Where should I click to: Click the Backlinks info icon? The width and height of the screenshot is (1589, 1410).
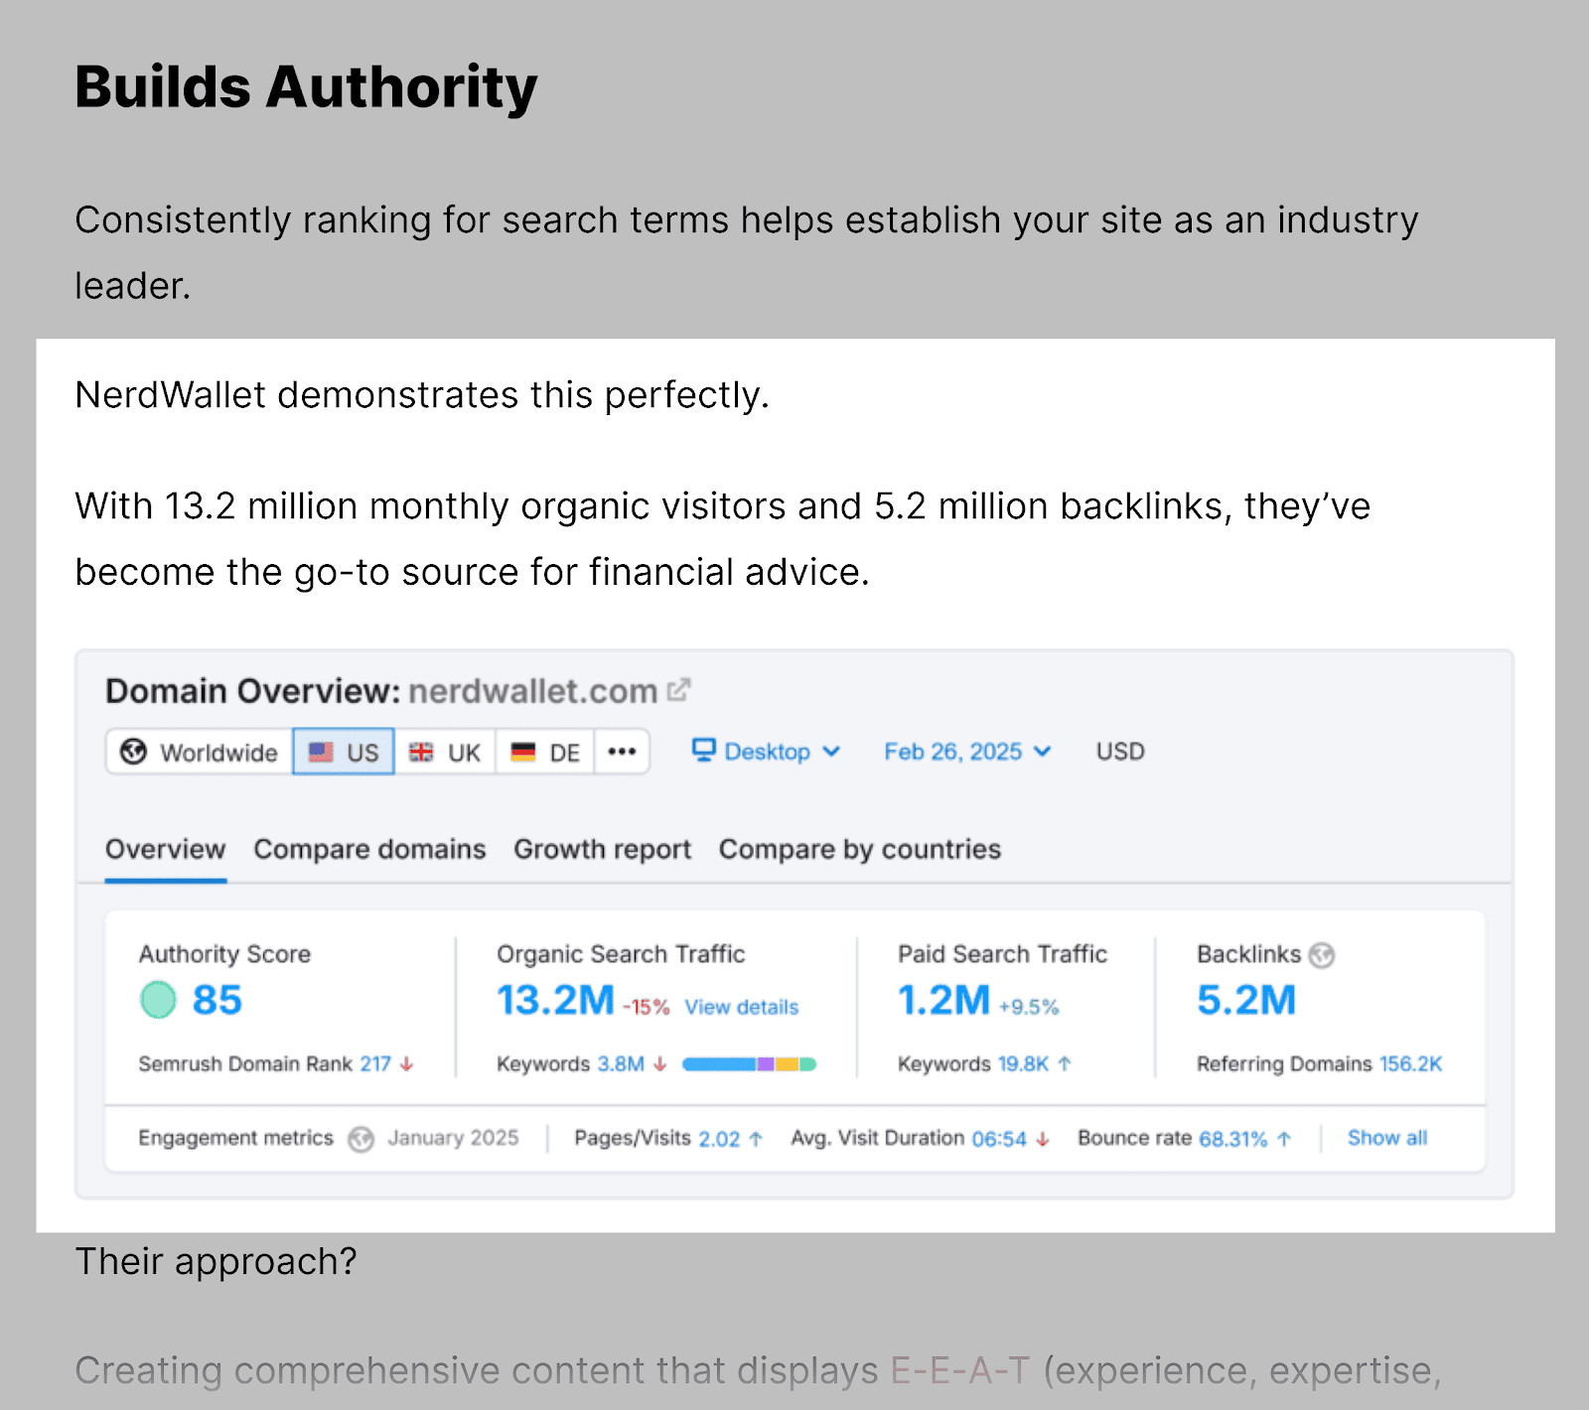tap(1321, 954)
